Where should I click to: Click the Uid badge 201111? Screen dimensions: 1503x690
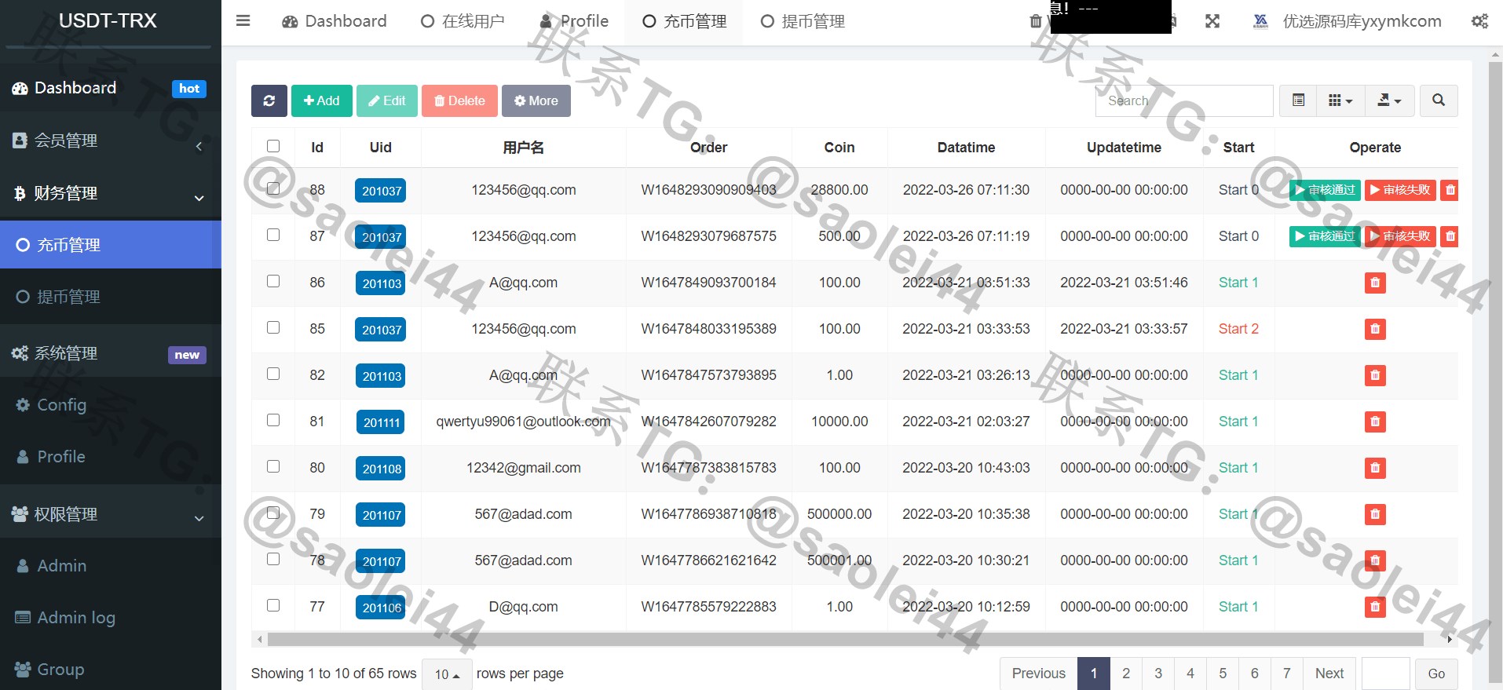tap(382, 422)
